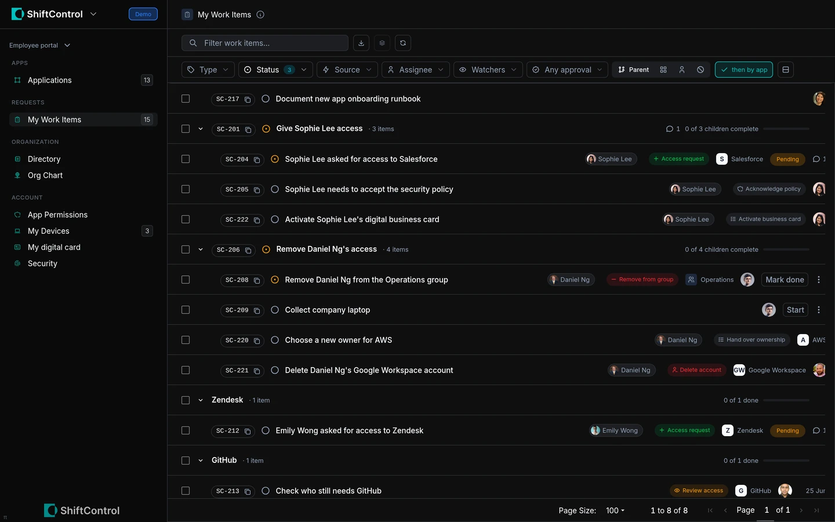Group by app grid icon
The height and width of the screenshot is (522, 835).
(x=663, y=70)
